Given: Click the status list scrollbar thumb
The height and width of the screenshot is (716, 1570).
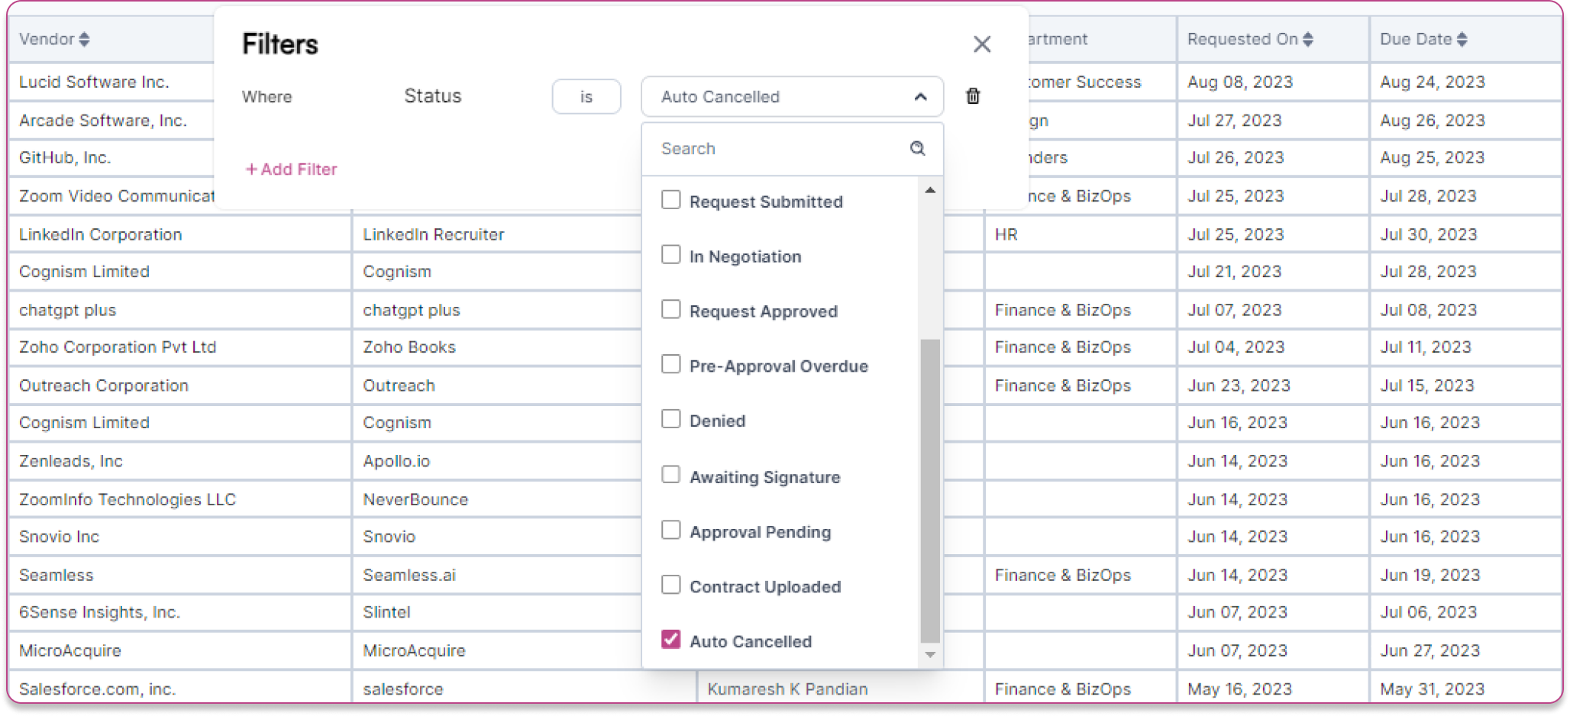Looking at the screenshot, I should [930, 491].
